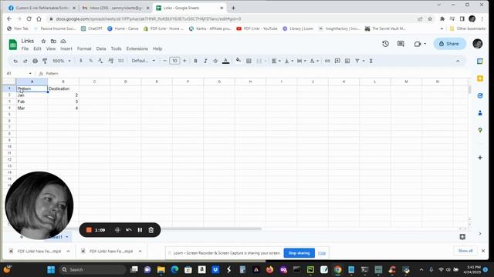Pause the Loom recording
Screen dimensions: 494x277
(x=140, y=230)
